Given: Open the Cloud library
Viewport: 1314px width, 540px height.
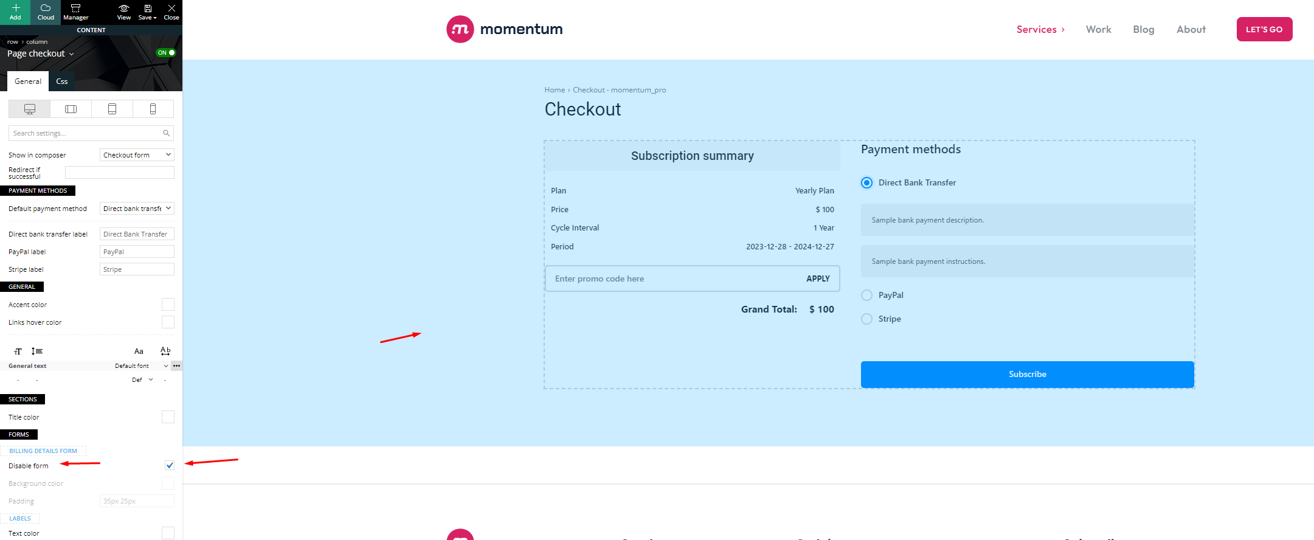Looking at the screenshot, I should point(46,12).
